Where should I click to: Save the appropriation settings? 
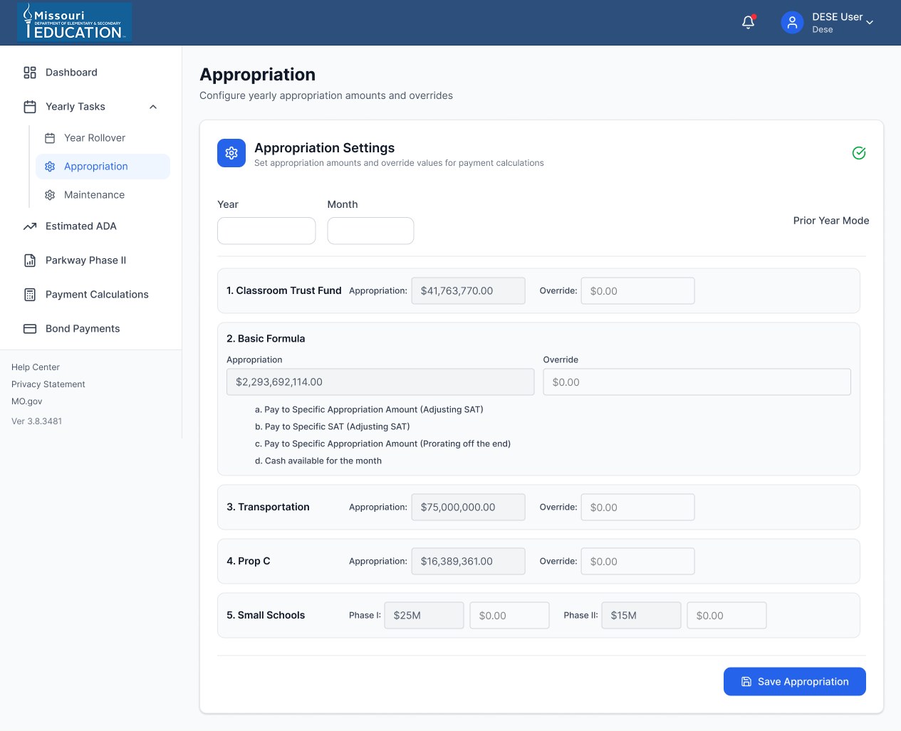pos(795,682)
